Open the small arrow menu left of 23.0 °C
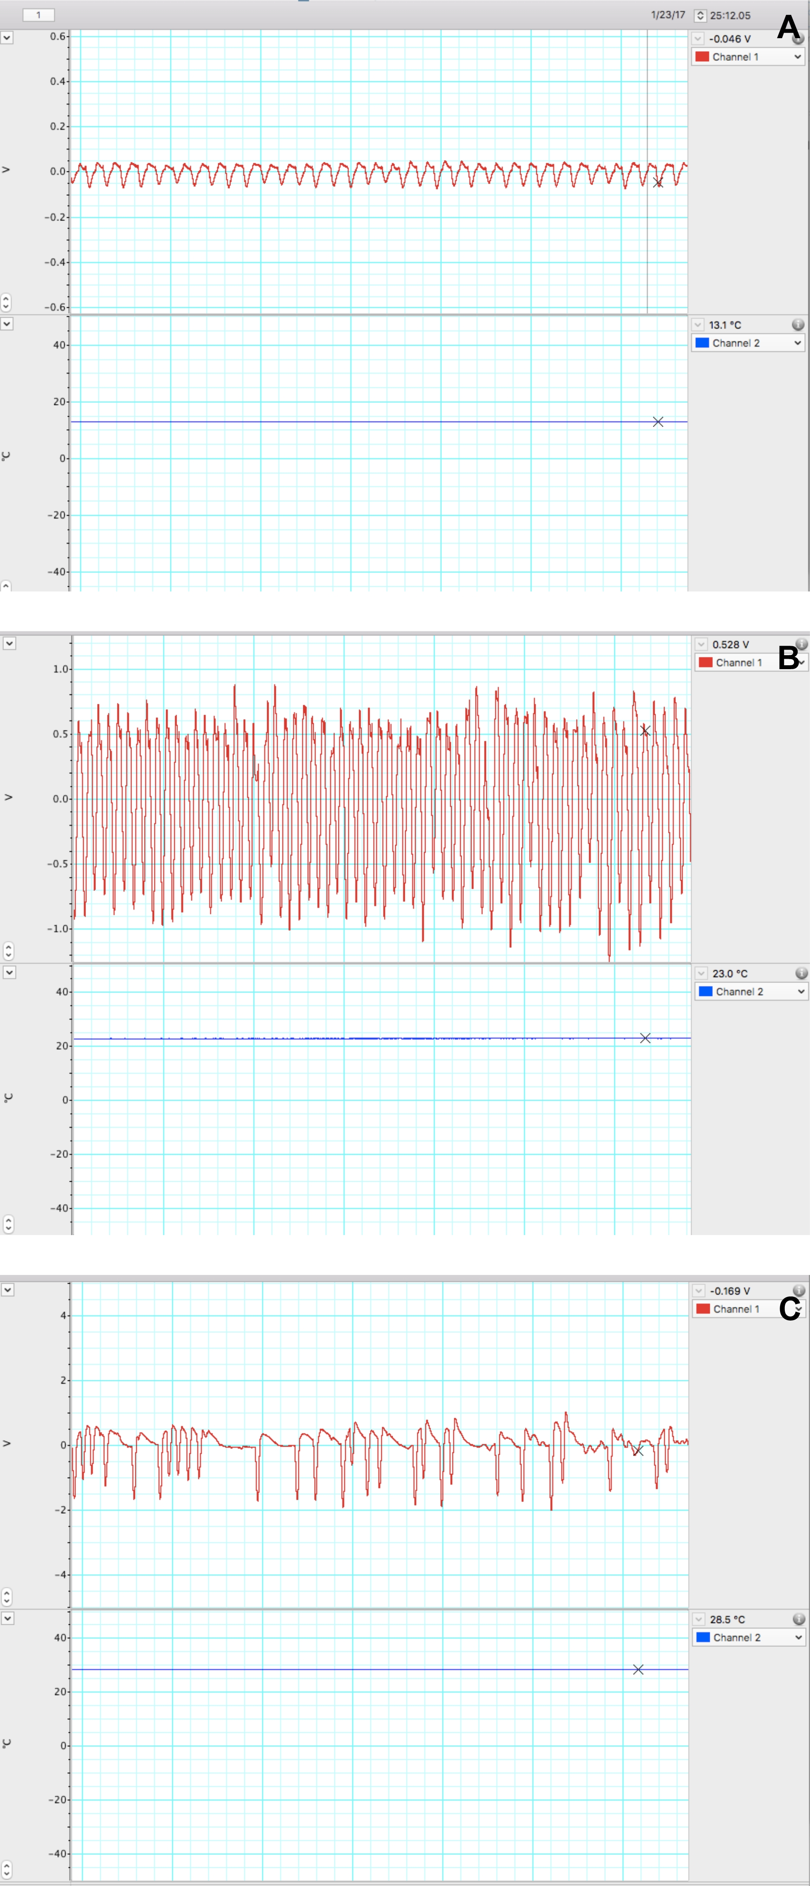The width and height of the screenshot is (810, 1886). 701,973
